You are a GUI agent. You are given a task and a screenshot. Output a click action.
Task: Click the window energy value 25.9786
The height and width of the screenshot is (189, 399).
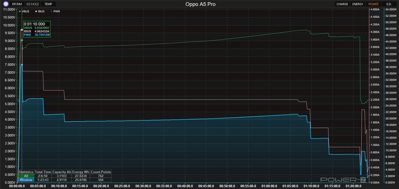click(81, 180)
